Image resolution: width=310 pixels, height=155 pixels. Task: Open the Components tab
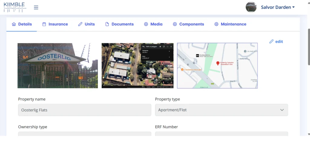tap(188, 24)
